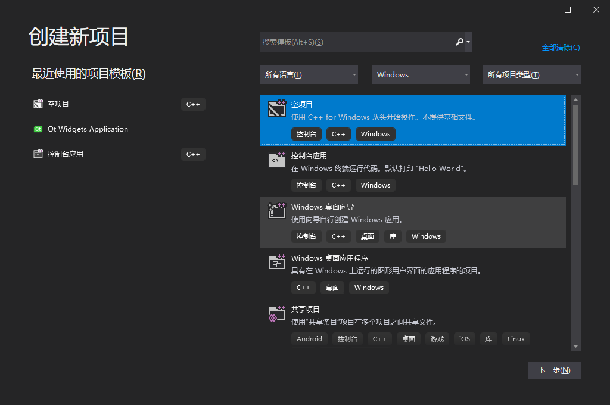Screen dimensions: 610x405
Task: Click the scroll down arrow of template list
Action: click(x=576, y=346)
